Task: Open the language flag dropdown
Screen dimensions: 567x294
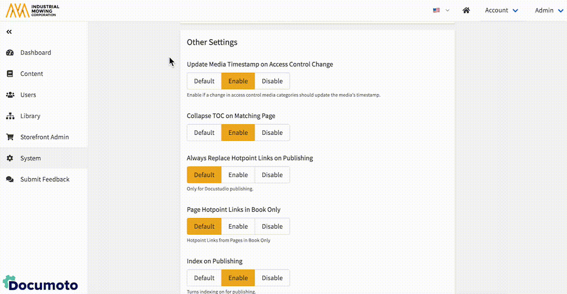Action: click(x=441, y=11)
